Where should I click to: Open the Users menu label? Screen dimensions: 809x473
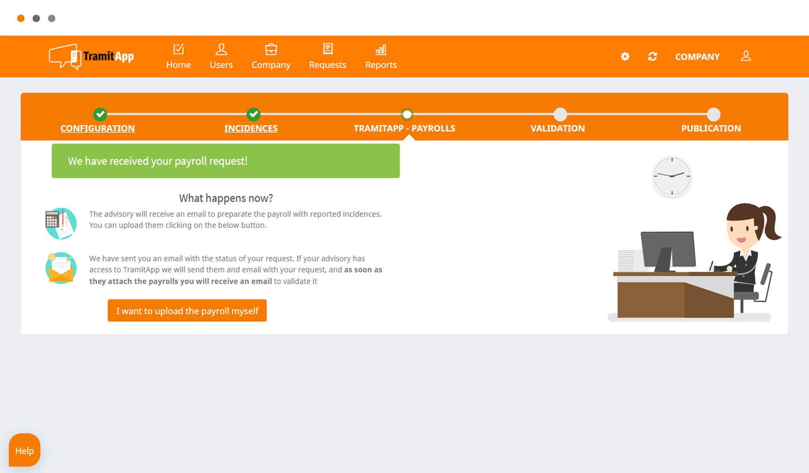(x=221, y=65)
